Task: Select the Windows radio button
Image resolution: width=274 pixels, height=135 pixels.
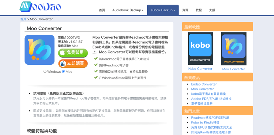Action: pos(45,71)
